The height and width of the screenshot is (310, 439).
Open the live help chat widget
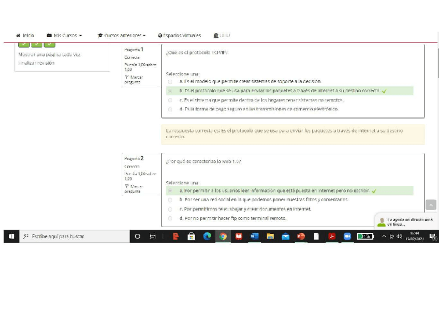point(406,222)
